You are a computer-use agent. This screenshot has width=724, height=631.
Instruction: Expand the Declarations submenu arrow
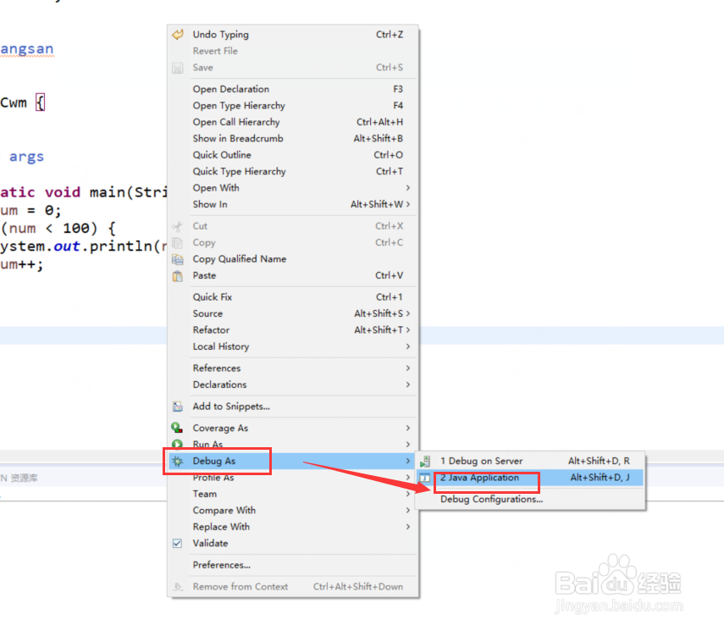(x=408, y=385)
